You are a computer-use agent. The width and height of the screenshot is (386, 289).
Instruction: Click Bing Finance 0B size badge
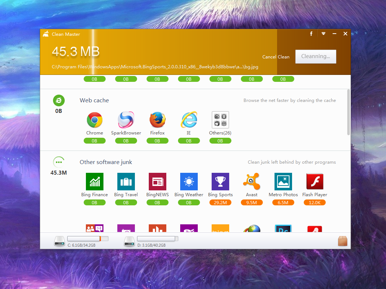95,202
